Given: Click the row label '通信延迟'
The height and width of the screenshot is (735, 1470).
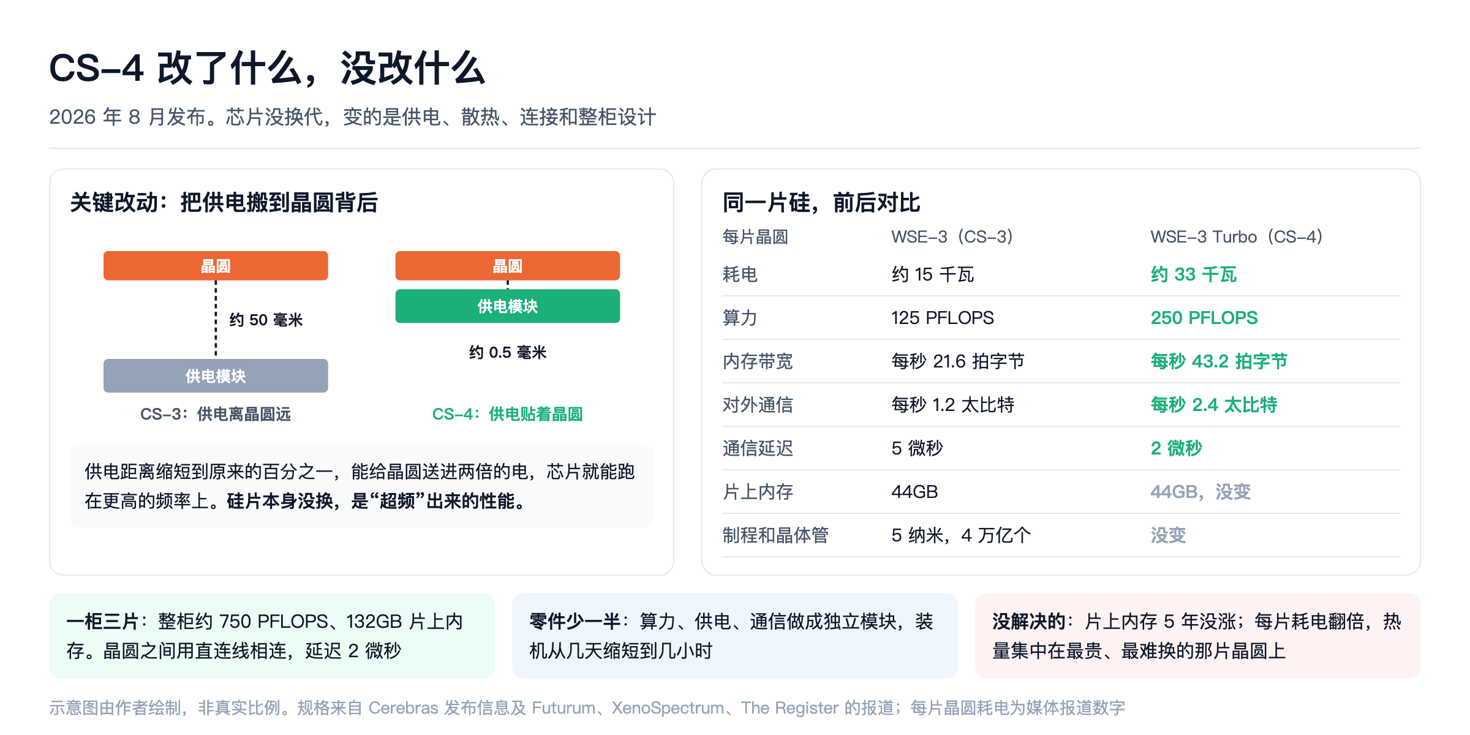Looking at the screenshot, I should (x=758, y=448).
